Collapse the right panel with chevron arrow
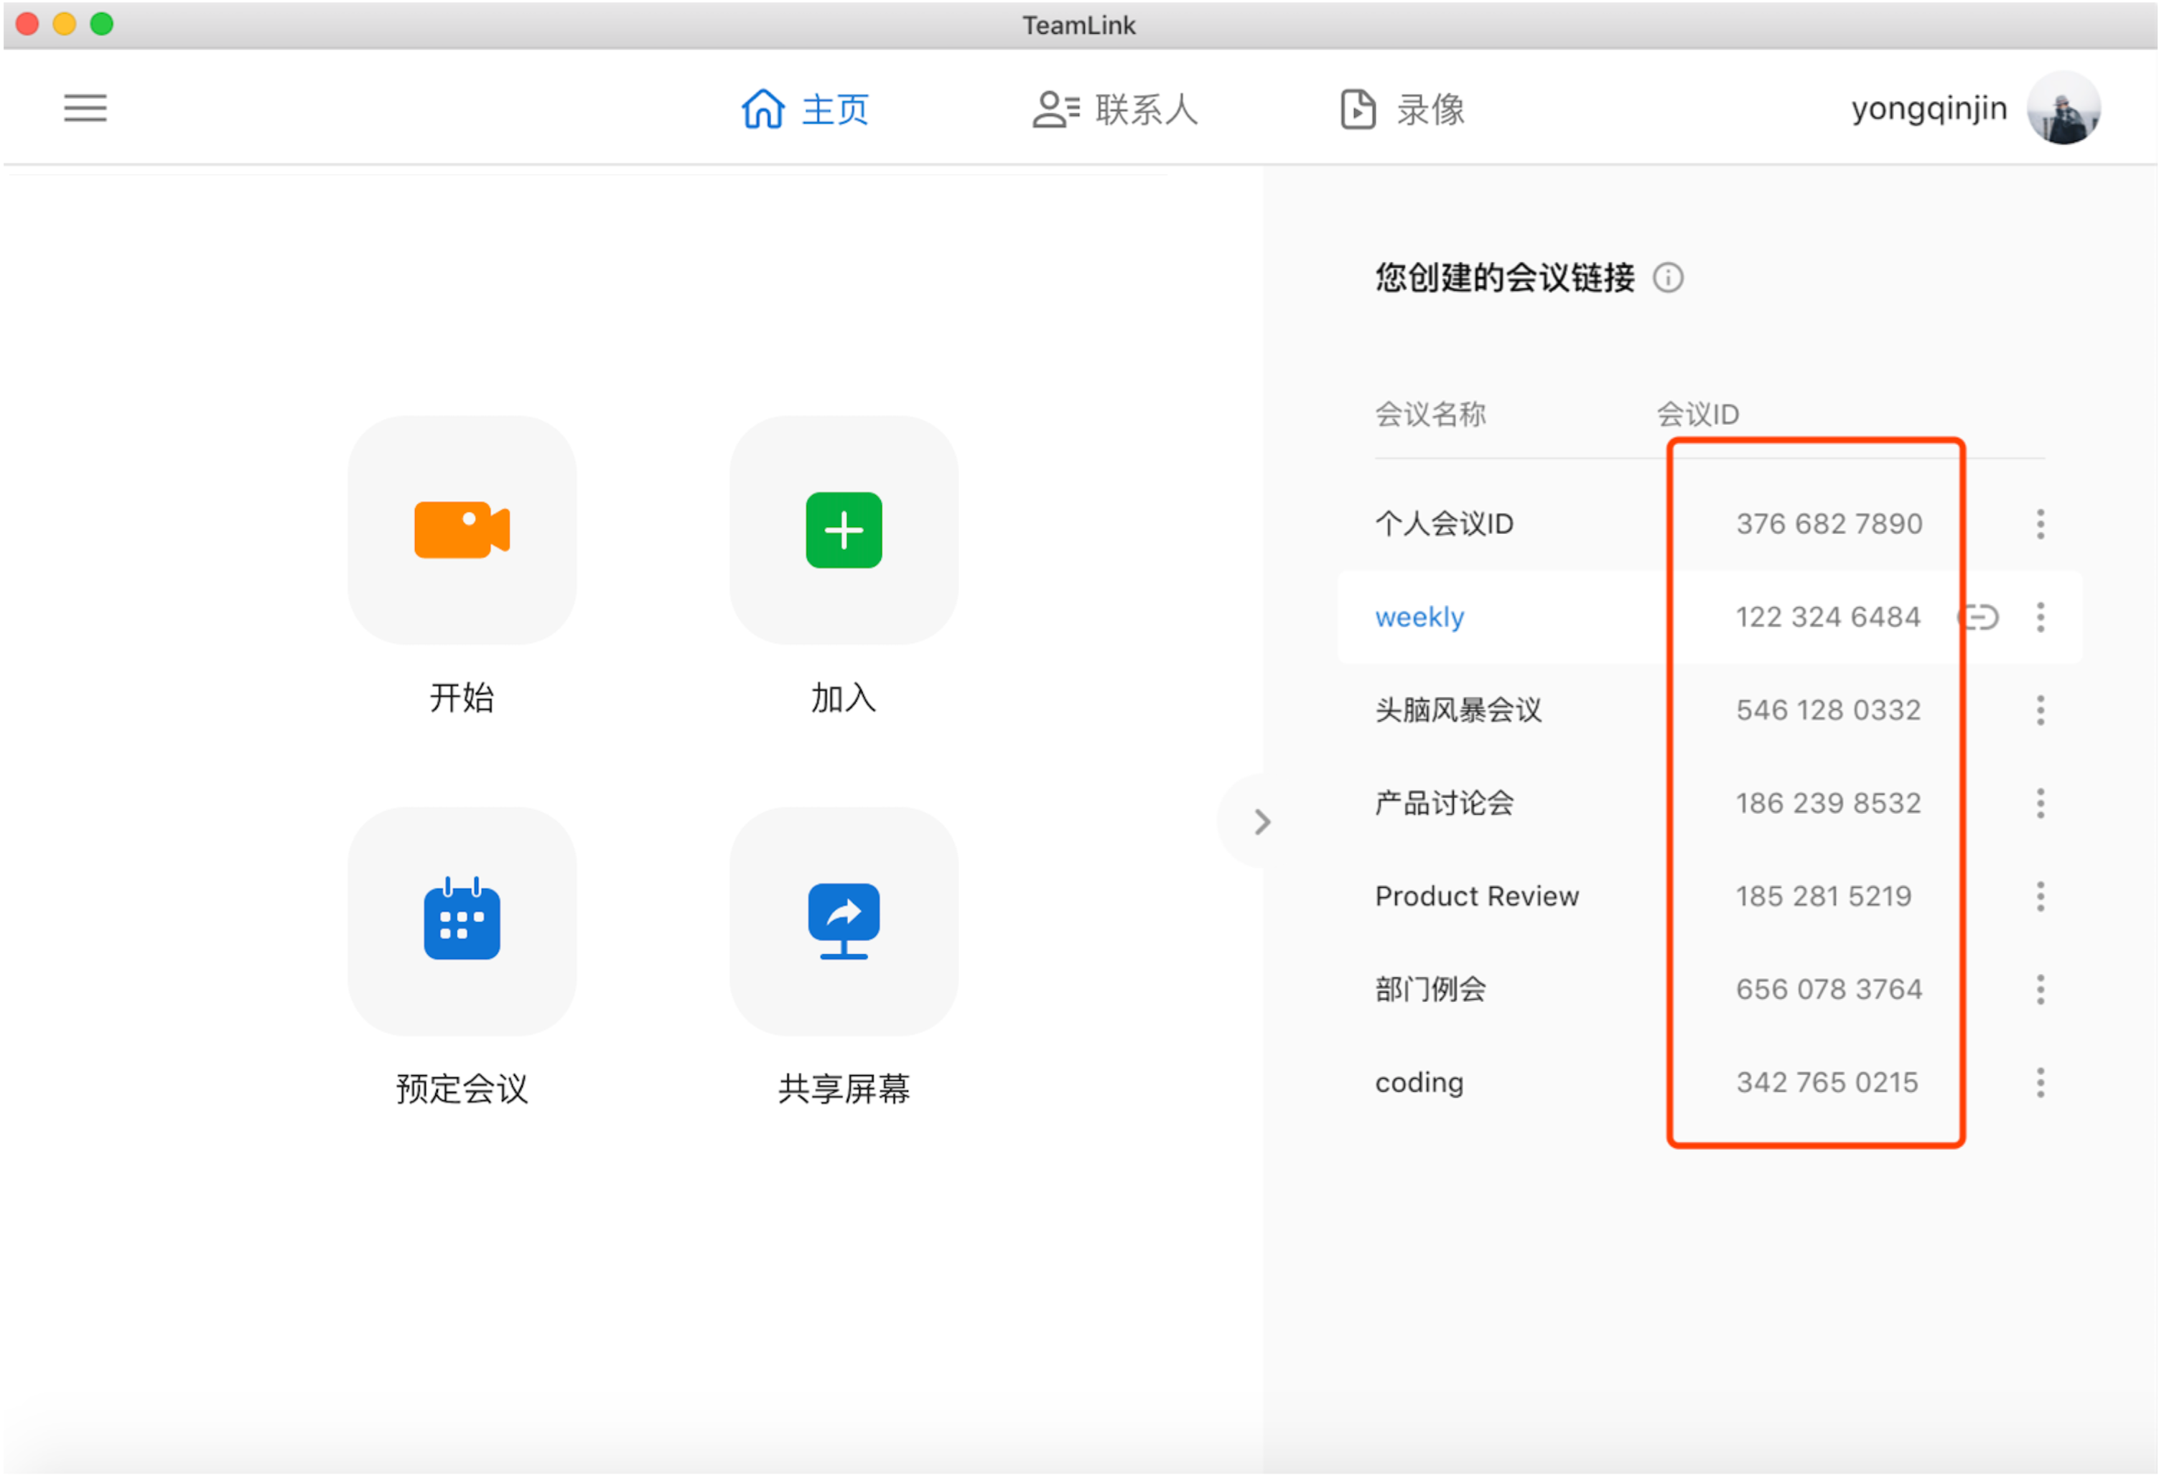Image resolution: width=2159 pixels, height=1475 pixels. coord(1261,822)
